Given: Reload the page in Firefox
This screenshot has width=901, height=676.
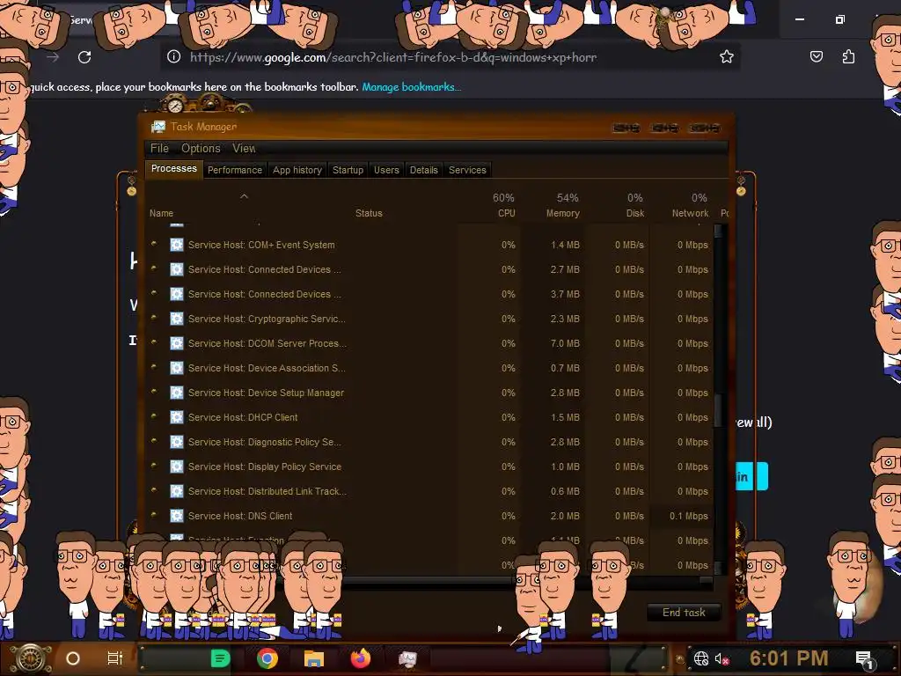Looking at the screenshot, I should (84, 57).
